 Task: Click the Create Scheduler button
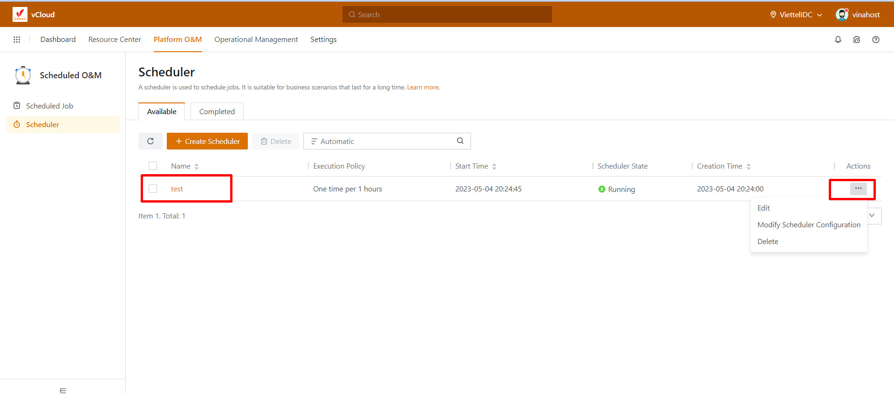coord(207,141)
